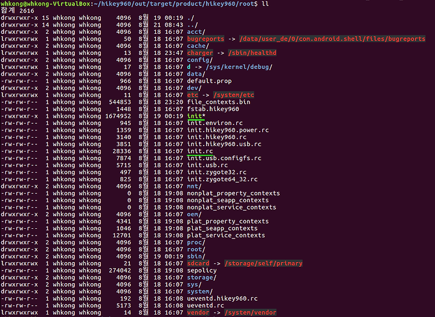Click the sbin/ directory entry
The height and width of the screenshot is (317, 435).
click(x=196, y=257)
